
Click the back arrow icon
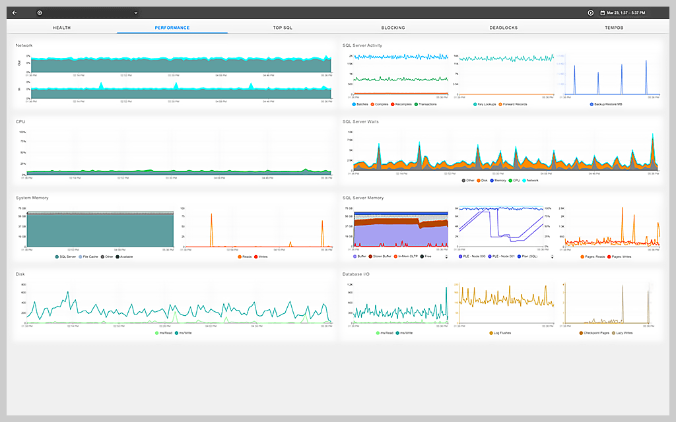15,13
